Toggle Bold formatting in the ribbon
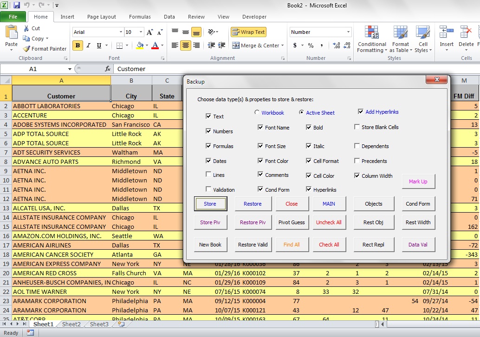The width and height of the screenshot is (480, 337). coord(78,45)
